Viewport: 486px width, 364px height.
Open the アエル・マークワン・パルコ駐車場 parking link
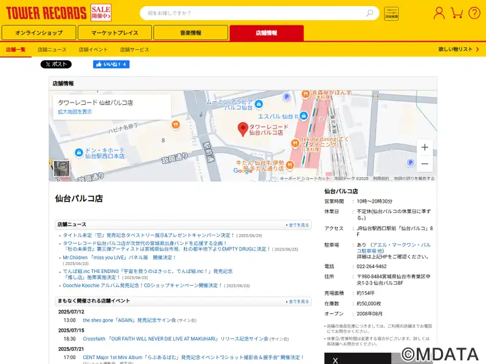click(x=394, y=248)
